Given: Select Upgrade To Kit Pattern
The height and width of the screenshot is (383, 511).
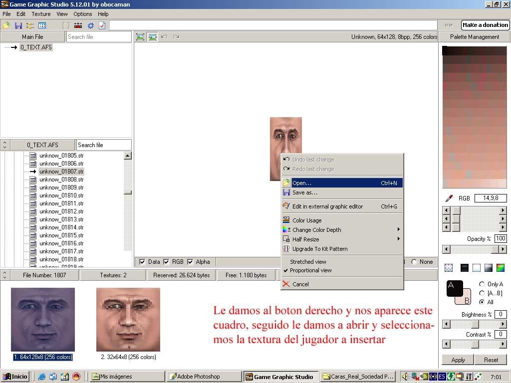Looking at the screenshot, I should (x=342, y=249).
